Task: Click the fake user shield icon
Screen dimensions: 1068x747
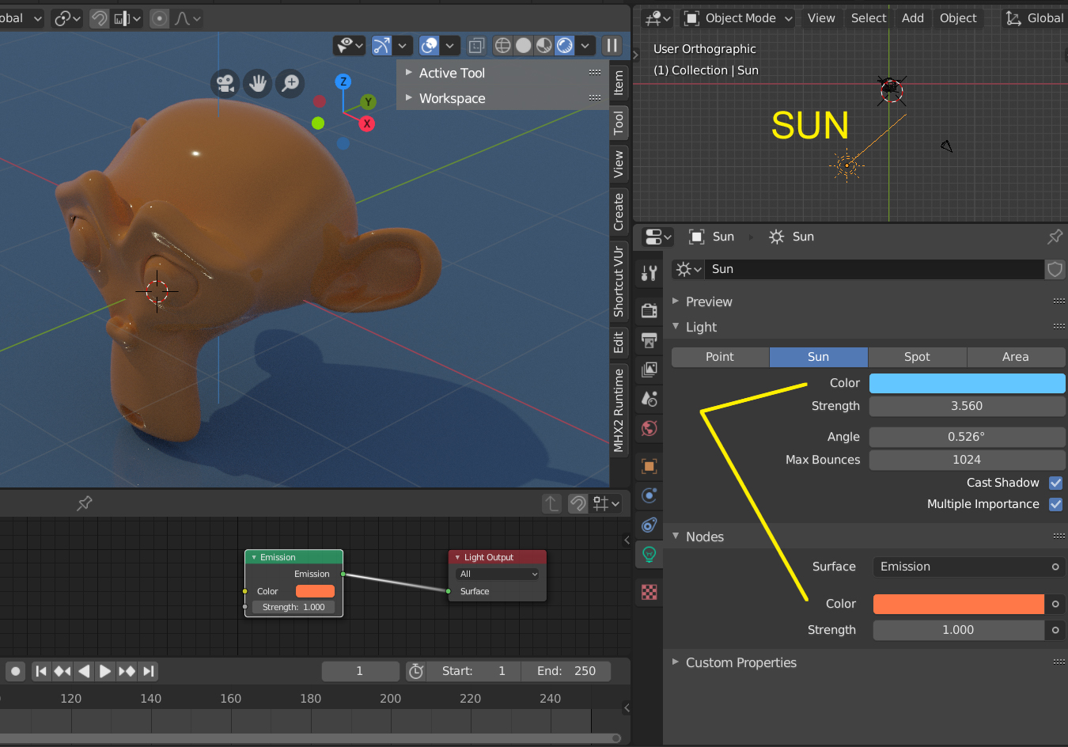Action: click(x=1055, y=269)
